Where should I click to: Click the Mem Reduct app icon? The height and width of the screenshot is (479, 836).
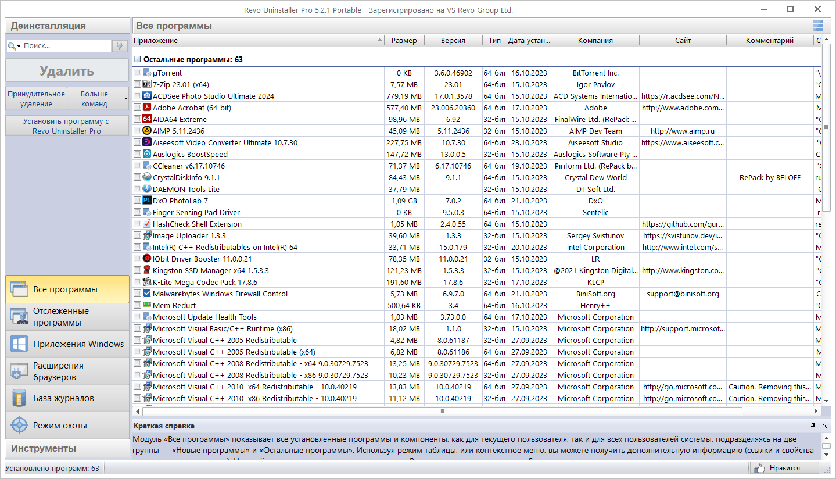147,306
